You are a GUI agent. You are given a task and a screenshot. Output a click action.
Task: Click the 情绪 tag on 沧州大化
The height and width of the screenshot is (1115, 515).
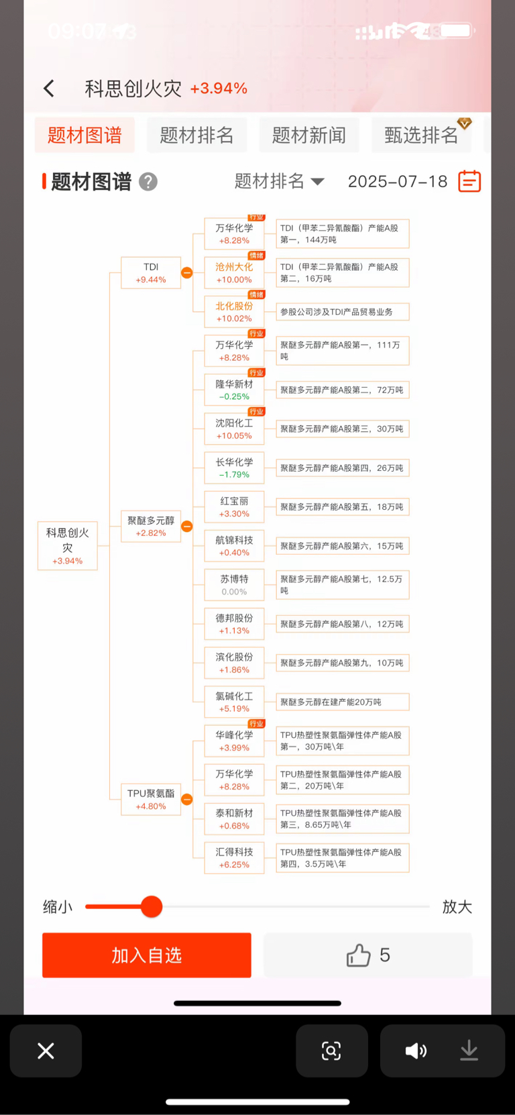coord(256,256)
